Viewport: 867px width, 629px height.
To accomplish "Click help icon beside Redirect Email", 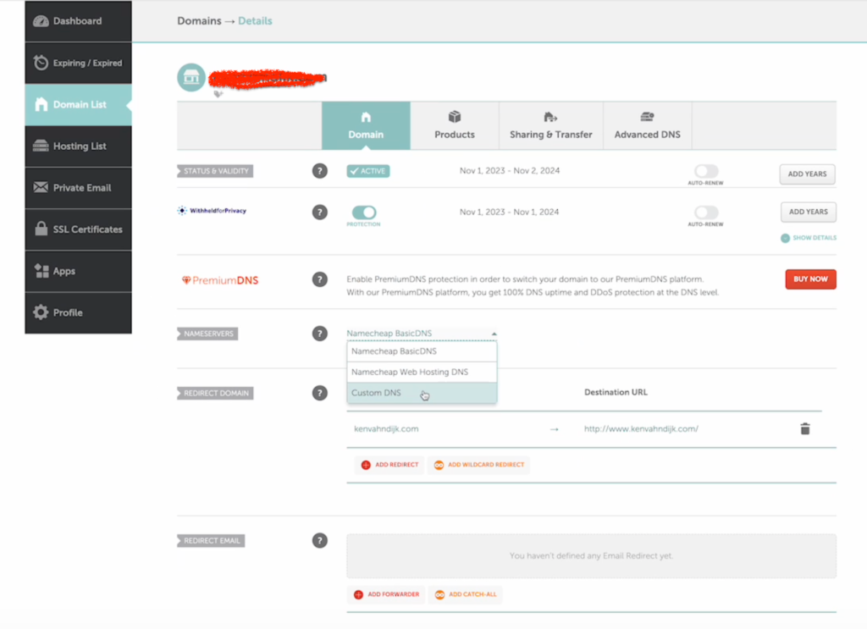I will [319, 540].
